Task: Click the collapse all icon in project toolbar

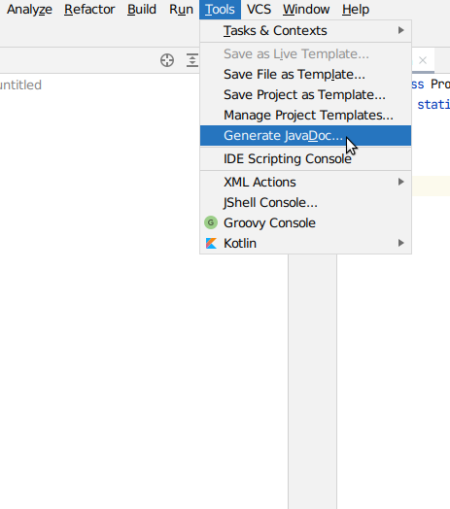Action: [192, 60]
